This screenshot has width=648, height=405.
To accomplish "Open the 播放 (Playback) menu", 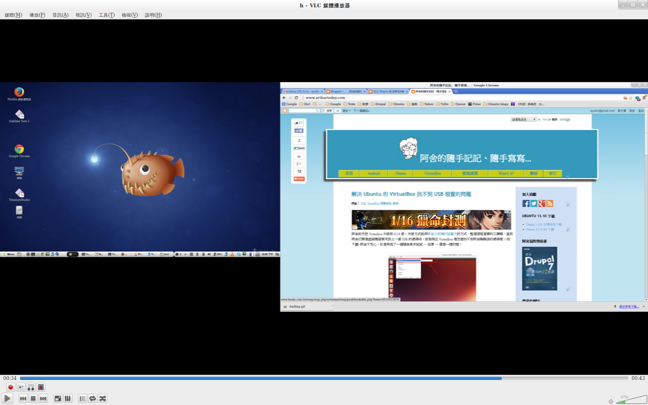I will point(36,15).
